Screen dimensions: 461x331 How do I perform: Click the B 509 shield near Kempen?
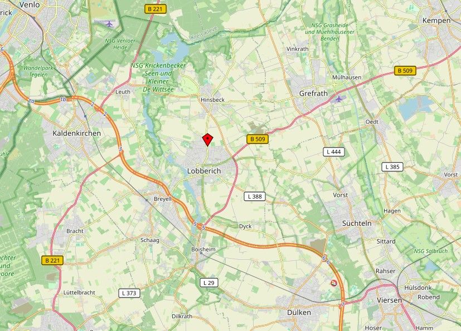pyautogui.click(x=405, y=71)
